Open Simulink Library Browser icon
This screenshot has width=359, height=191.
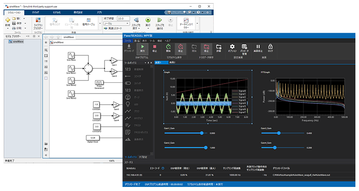(x=38, y=20)
